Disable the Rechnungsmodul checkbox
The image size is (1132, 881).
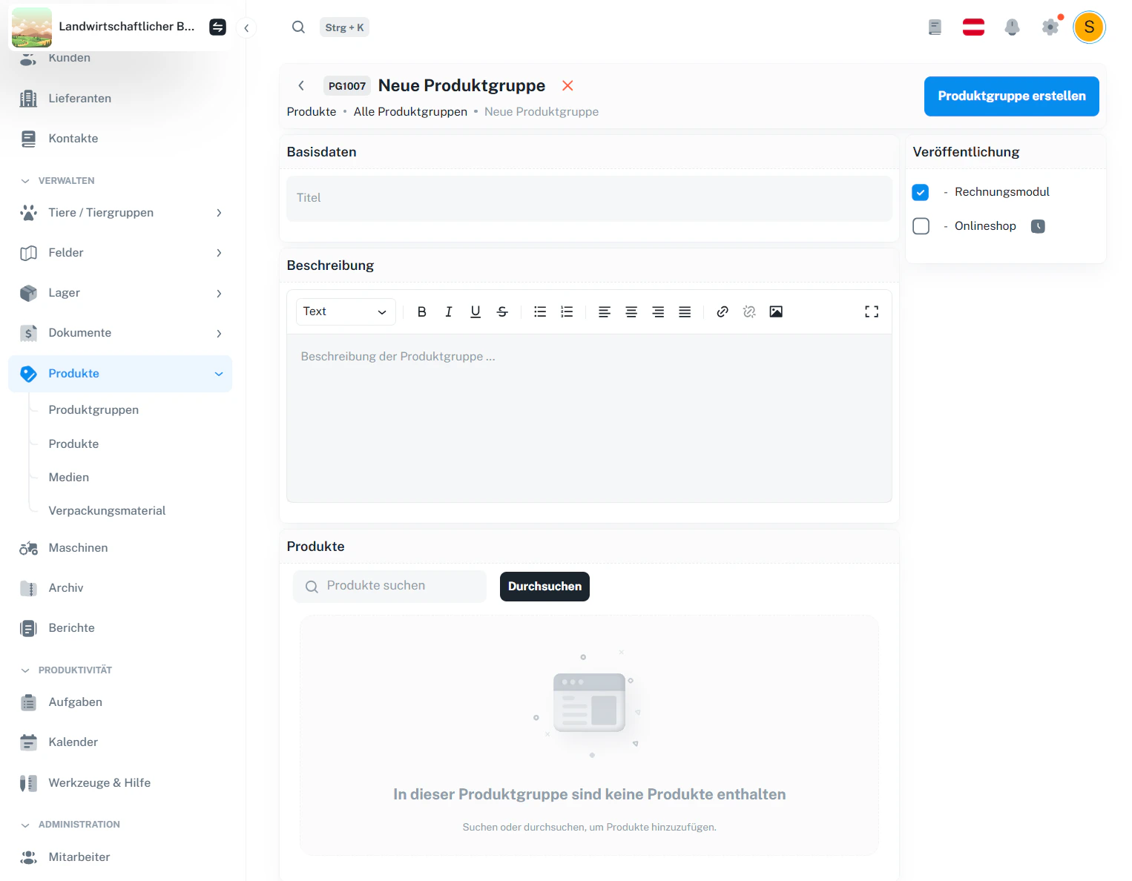[920, 192]
